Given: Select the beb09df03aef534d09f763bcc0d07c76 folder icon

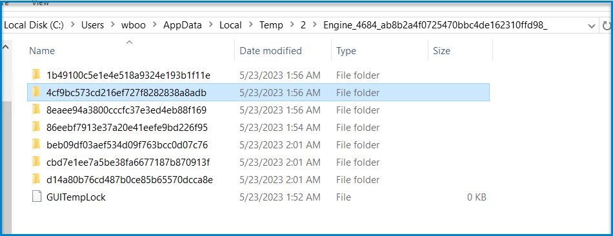Looking at the screenshot, I should tap(36, 145).
